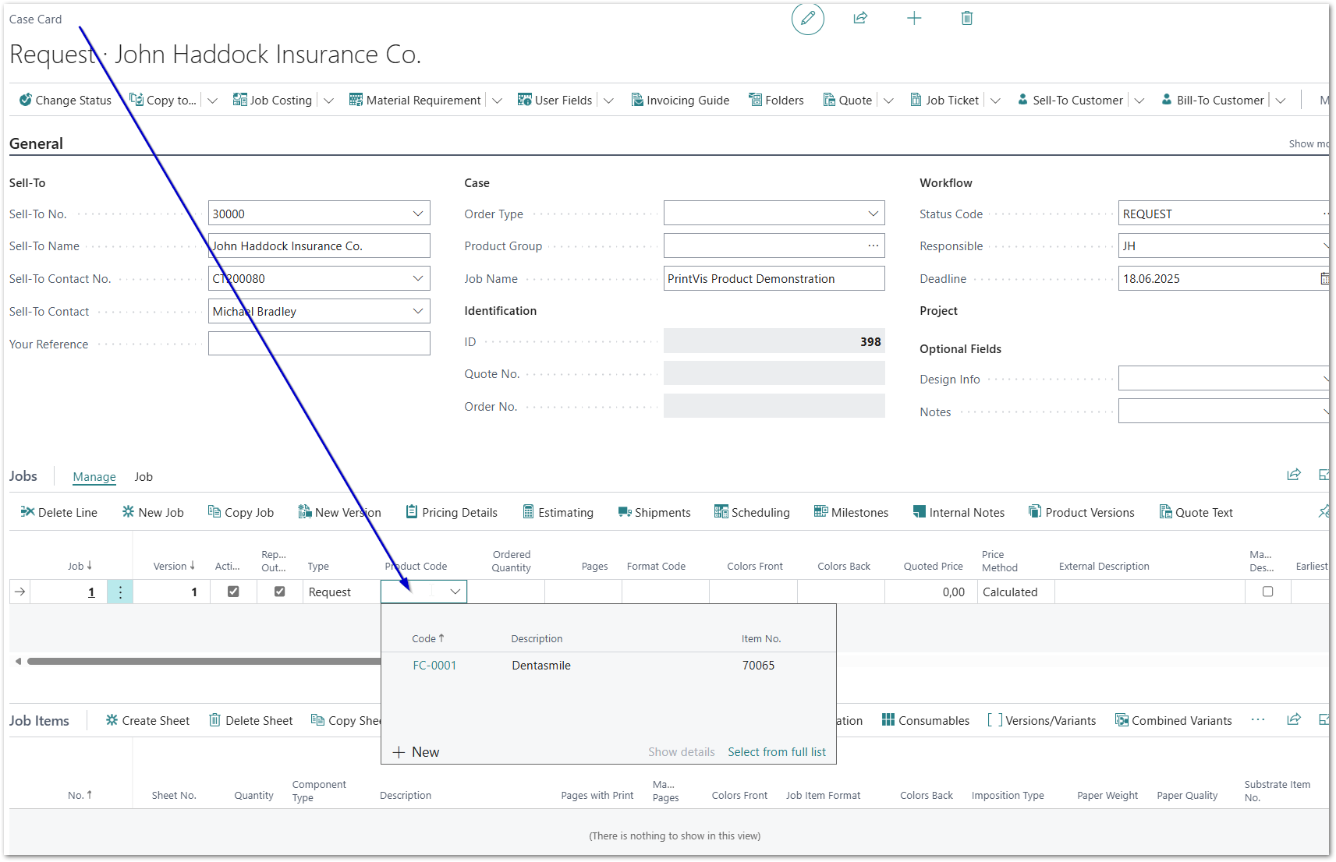
Task: Switch to the Manage tab in Jobs
Action: point(94,477)
